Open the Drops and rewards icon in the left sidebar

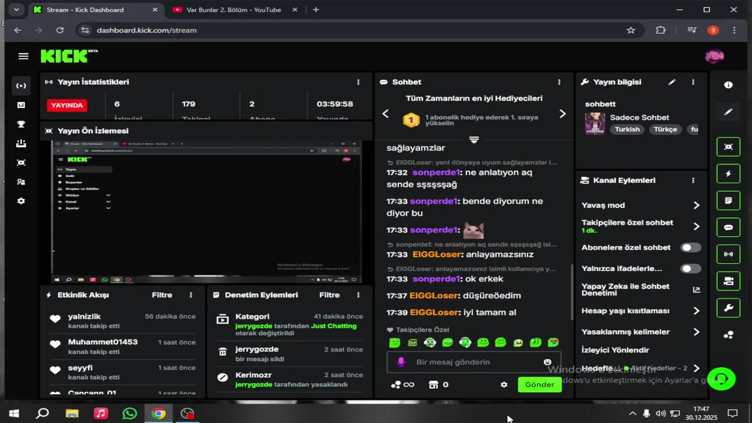[x=21, y=143]
